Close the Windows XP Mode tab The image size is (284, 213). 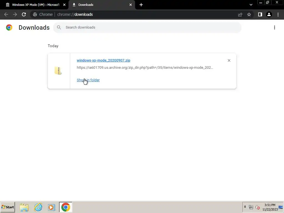click(x=64, y=5)
